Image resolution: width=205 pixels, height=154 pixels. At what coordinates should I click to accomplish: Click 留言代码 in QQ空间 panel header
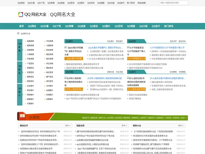pyautogui.click(x=182, y=41)
